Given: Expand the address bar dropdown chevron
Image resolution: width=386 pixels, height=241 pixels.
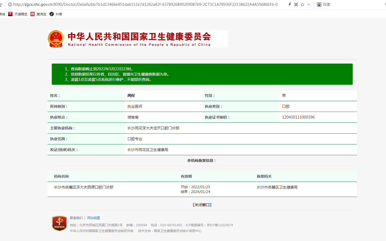Looking at the screenshot, I should (309, 4).
